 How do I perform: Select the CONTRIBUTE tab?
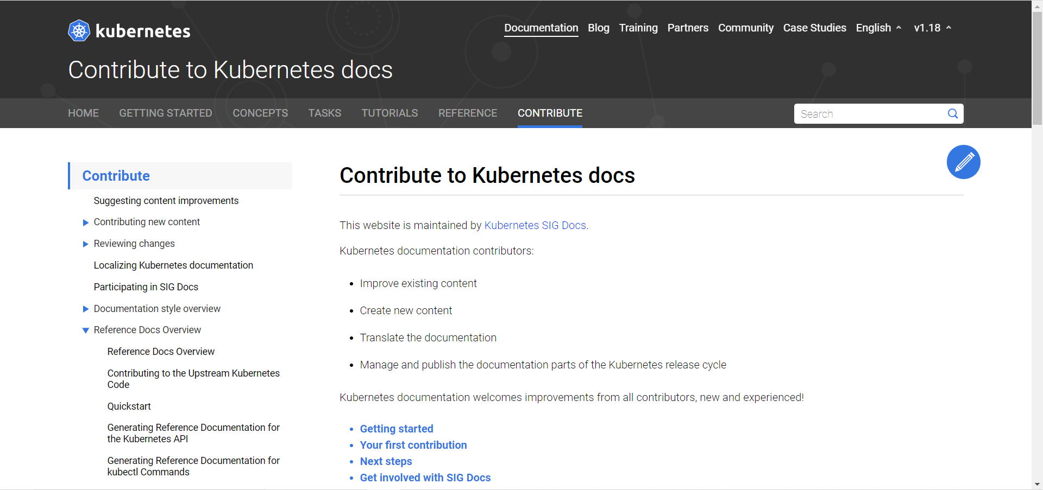pos(550,113)
